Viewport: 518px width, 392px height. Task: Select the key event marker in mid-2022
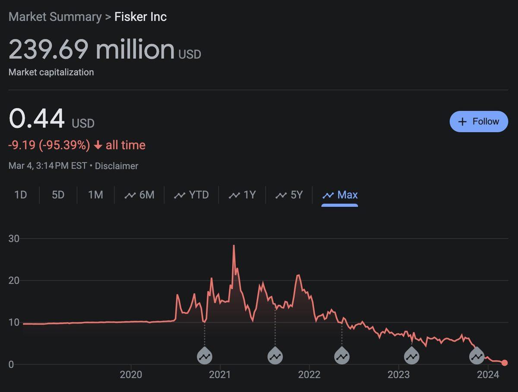pos(342,357)
